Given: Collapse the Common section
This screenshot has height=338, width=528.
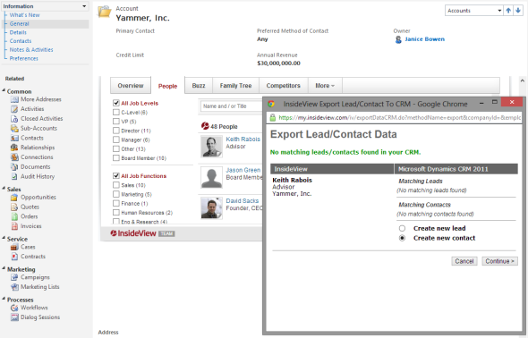Looking at the screenshot, I should 4,91.
